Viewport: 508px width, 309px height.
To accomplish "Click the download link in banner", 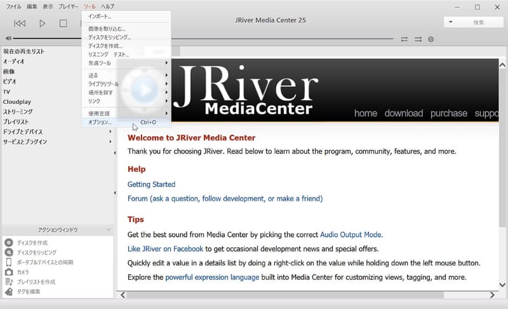I will 404,113.
